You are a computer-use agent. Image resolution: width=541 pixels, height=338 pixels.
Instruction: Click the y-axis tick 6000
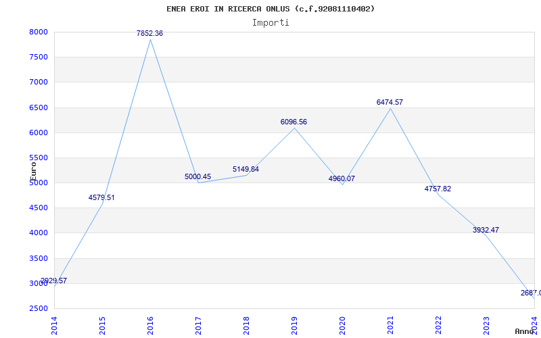(x=39, y=132)
